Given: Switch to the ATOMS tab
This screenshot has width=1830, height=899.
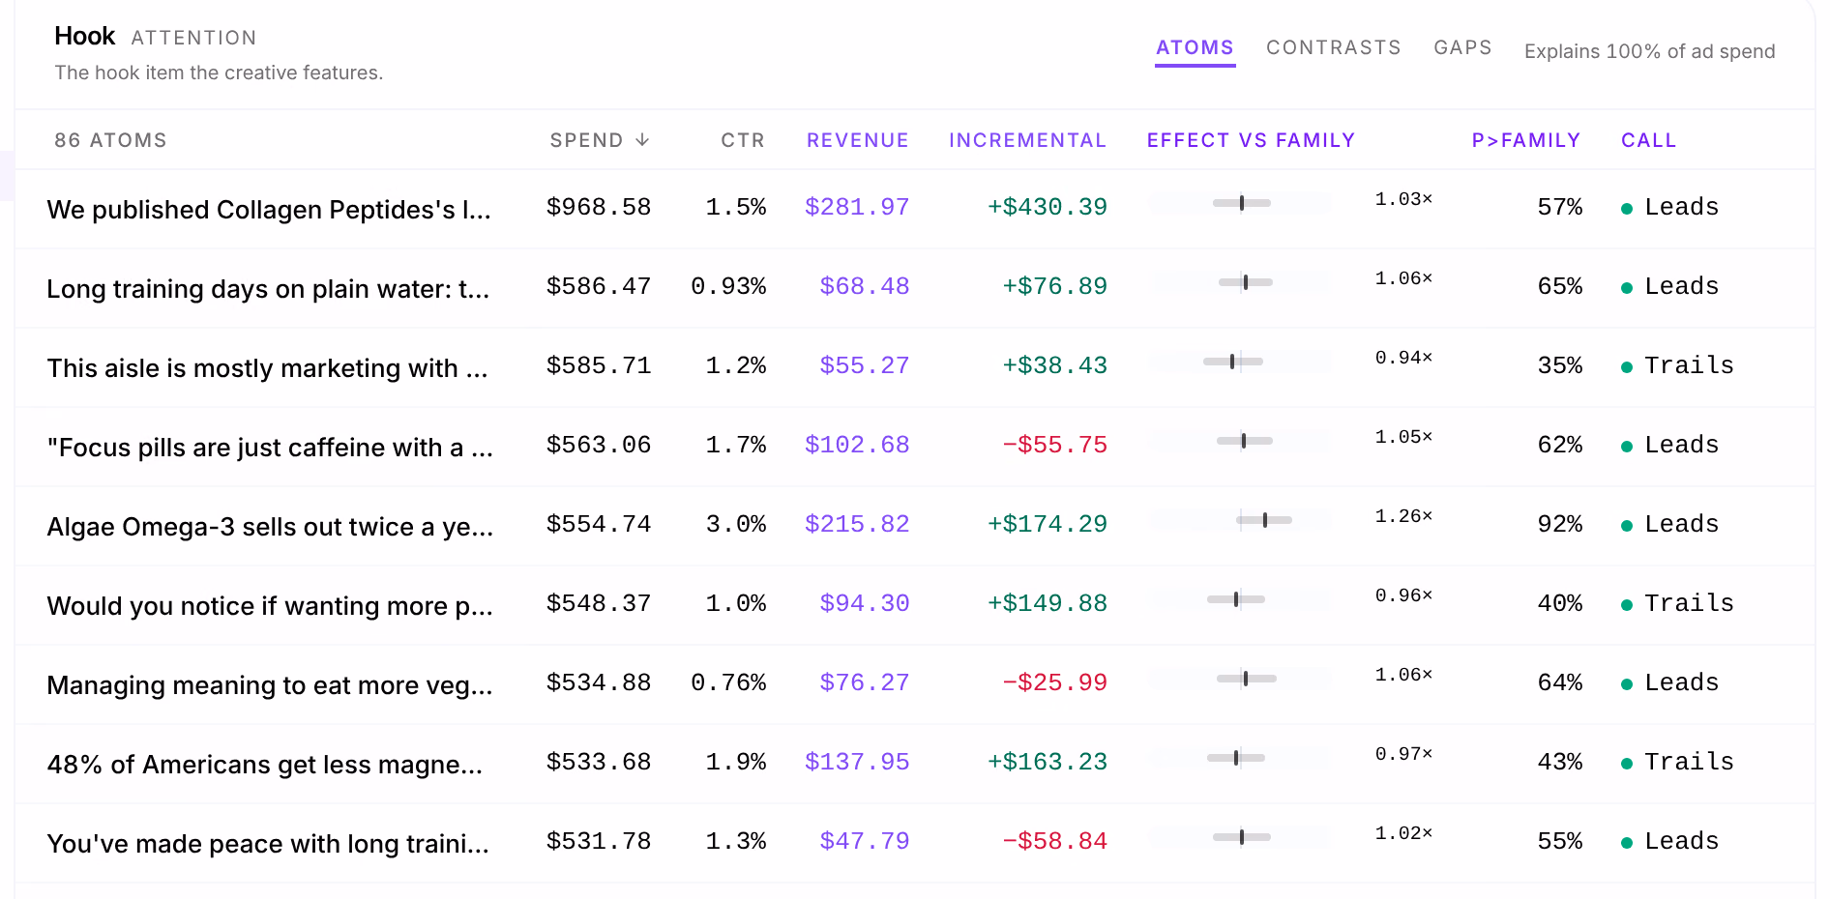Looking at the screenshot, I should tap(1195, 47).
